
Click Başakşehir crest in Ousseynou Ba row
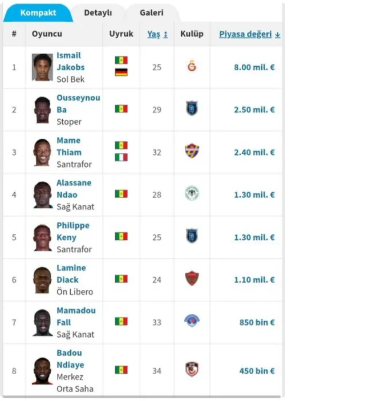click(192, 108)
